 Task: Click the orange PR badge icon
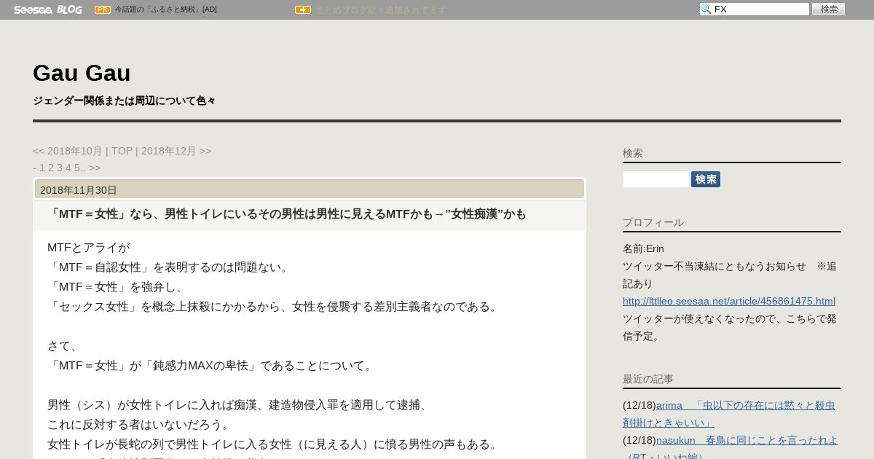click(103, 9)
